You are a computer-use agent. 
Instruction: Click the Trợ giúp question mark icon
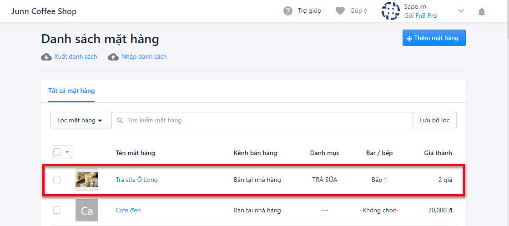[x=288, y=11]
